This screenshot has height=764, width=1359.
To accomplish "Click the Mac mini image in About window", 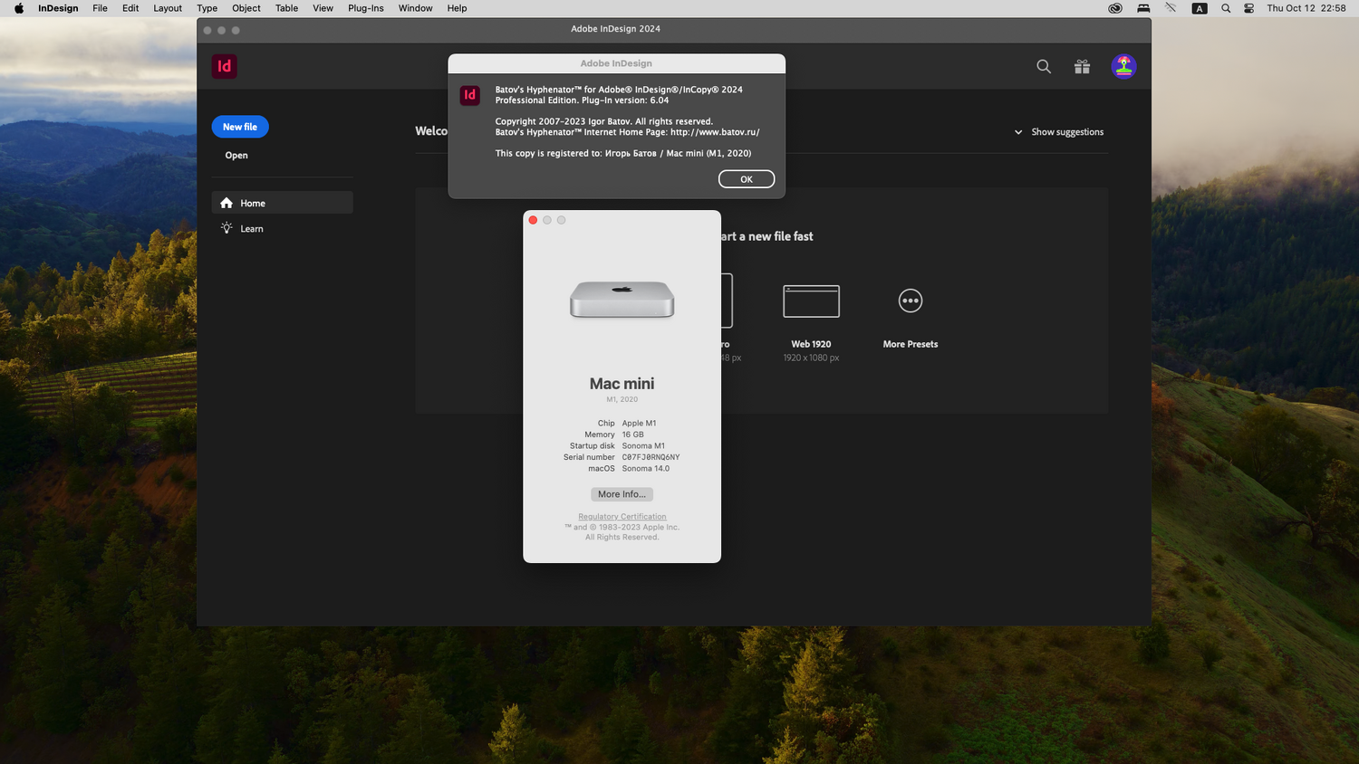I will (622, 299).
